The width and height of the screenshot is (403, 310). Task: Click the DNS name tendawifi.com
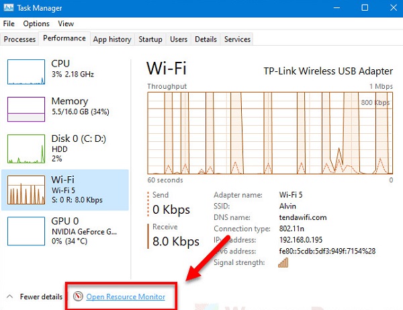(x=303, y=217)
